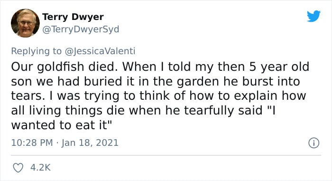
Task: Click the blue Twitter bird logo
Action: [x=314, y=16]
